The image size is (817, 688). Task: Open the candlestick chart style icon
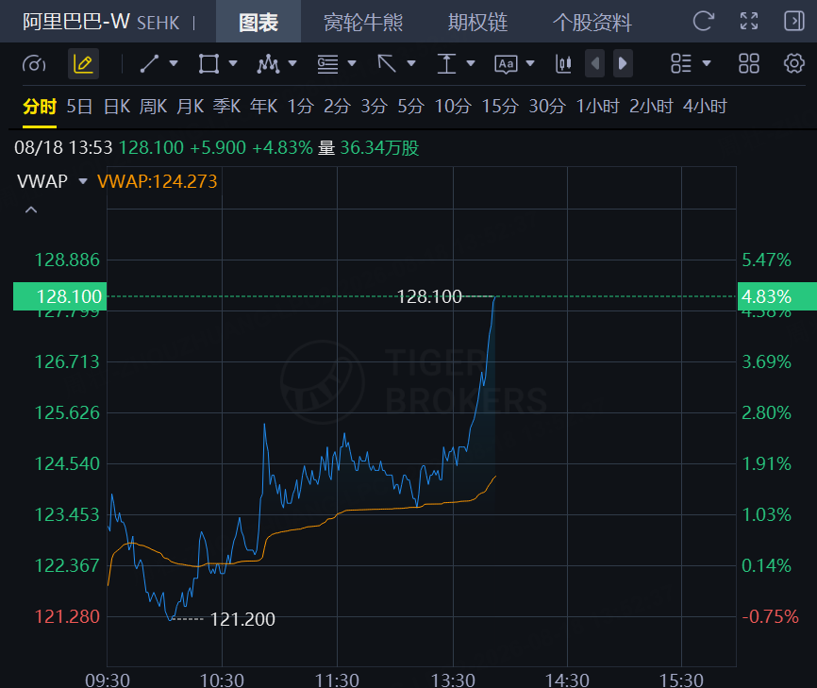pyautogui.click(x=563, y=63)
